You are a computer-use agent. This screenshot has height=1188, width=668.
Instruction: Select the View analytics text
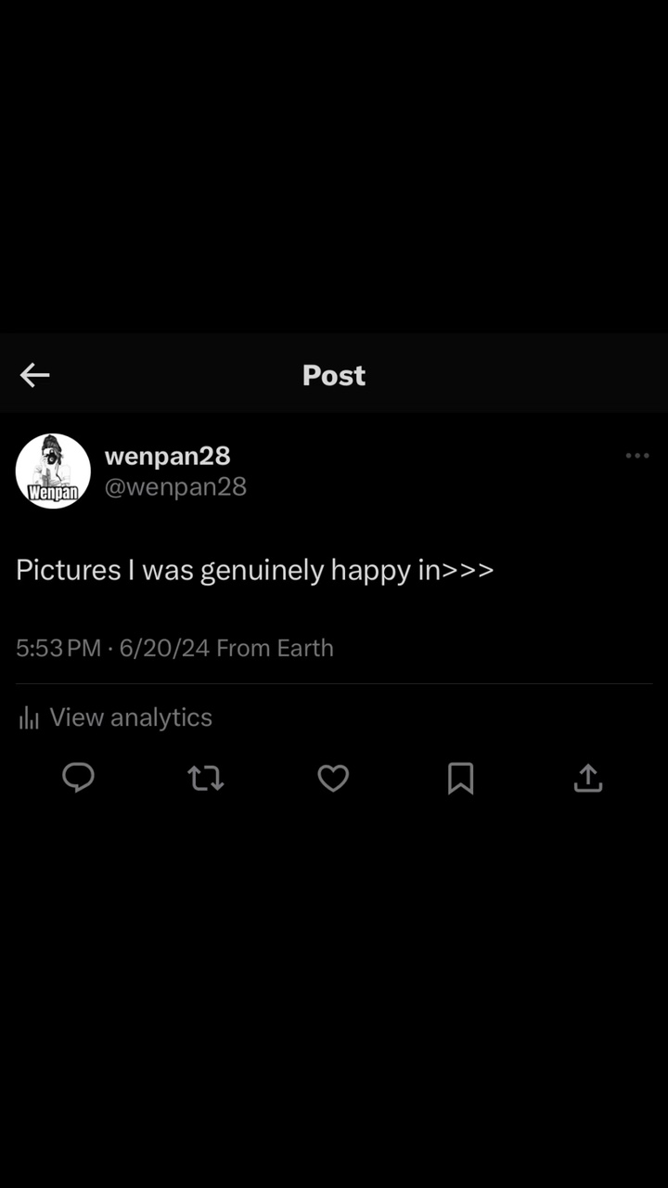(x=131, y=717)
